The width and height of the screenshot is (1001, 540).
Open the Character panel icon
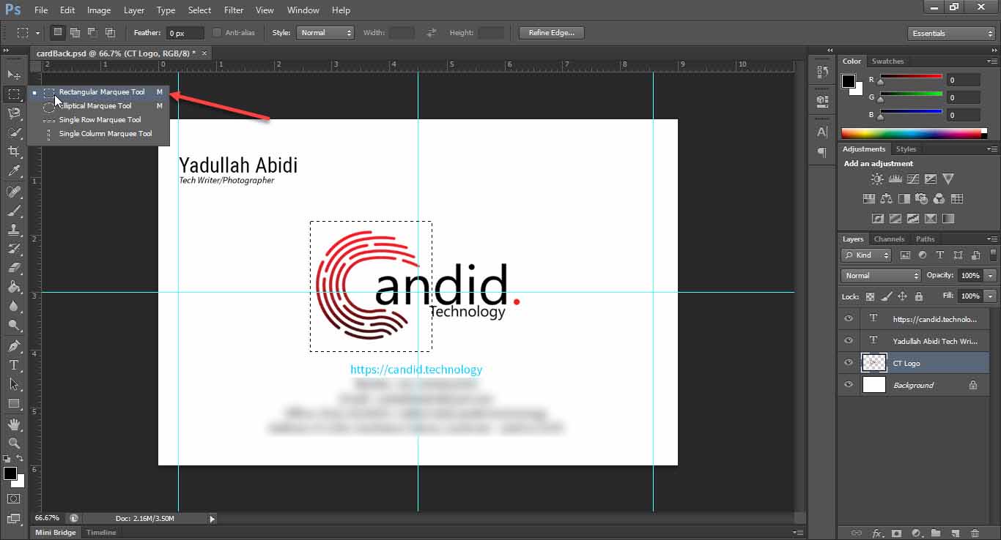[822, 132]
